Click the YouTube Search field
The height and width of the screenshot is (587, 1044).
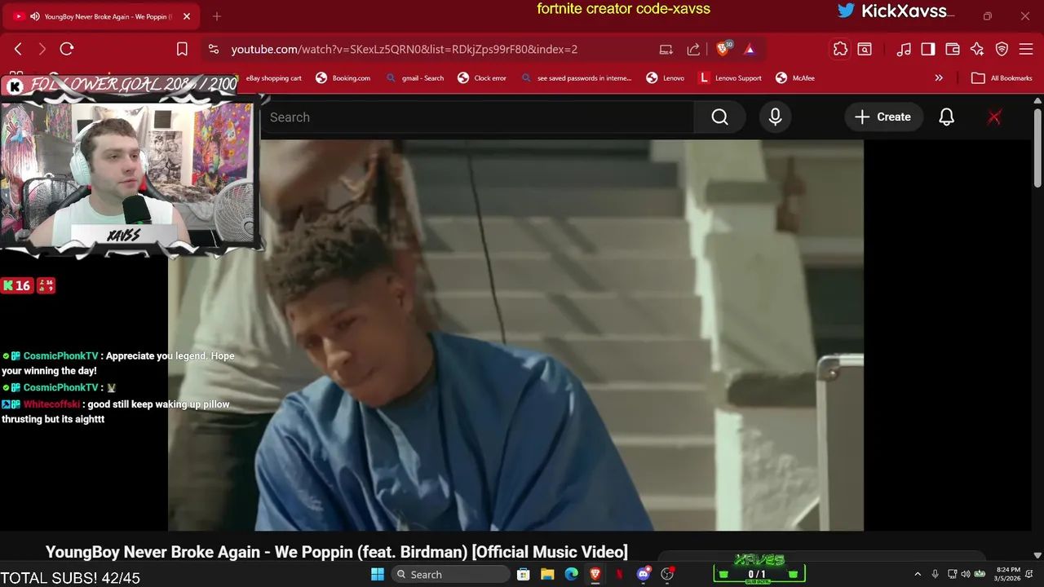click(477, 117)
